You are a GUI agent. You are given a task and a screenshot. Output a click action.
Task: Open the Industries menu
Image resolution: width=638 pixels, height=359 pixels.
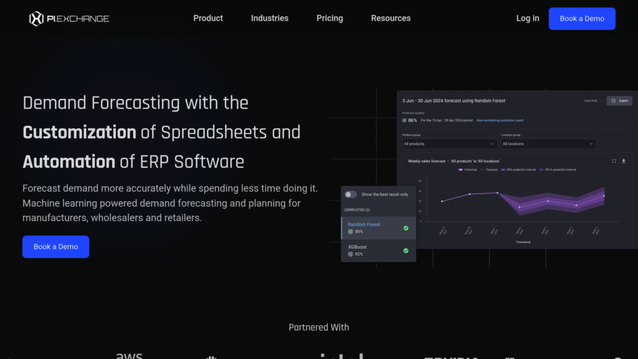pos(269,19)
